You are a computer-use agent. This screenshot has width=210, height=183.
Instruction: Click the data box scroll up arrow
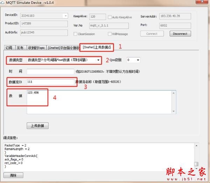pos(174,93)
